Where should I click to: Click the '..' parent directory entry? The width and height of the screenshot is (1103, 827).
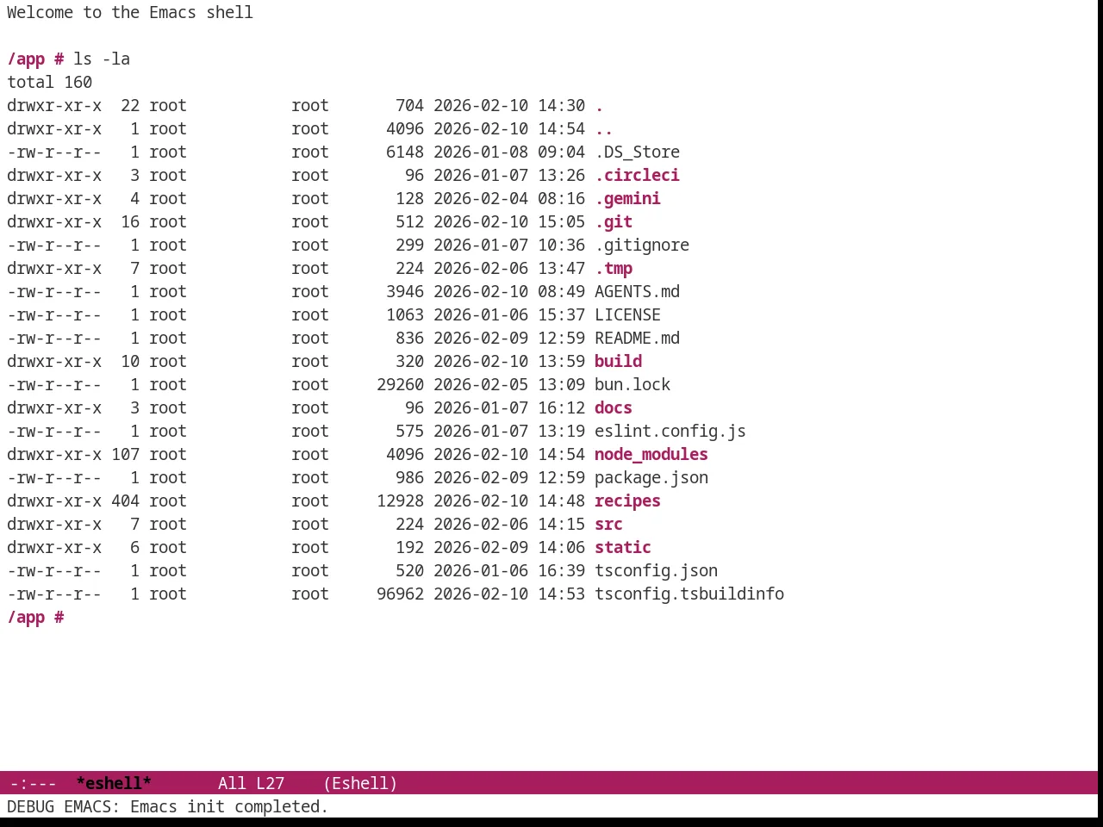(x=603, y=128)
